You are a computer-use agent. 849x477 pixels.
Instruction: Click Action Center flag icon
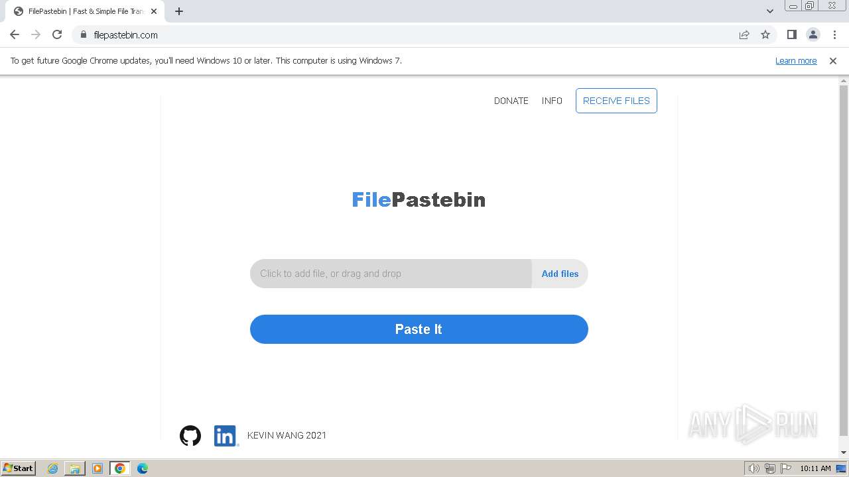tap(786, 468)
